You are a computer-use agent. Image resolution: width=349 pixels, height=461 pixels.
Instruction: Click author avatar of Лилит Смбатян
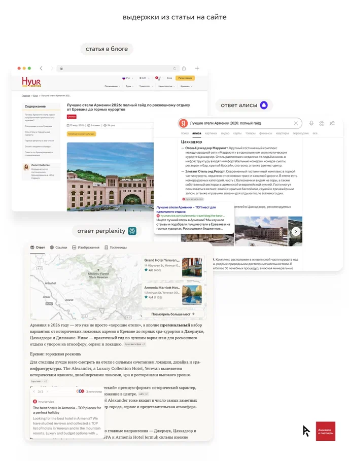point(26,167)
